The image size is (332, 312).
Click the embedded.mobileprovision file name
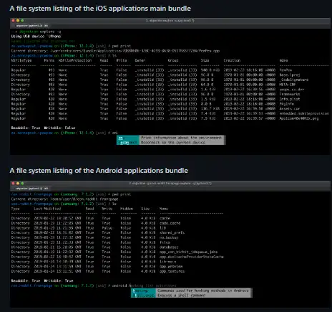[304, 113]
